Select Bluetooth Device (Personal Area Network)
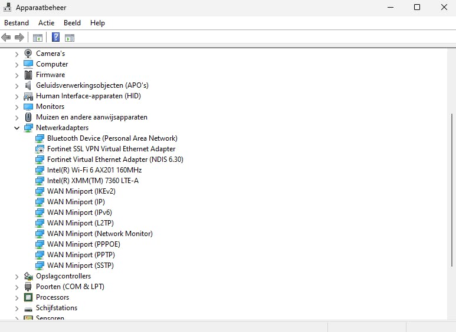Viewport: 456px width, 332px height. coord(112,138)
